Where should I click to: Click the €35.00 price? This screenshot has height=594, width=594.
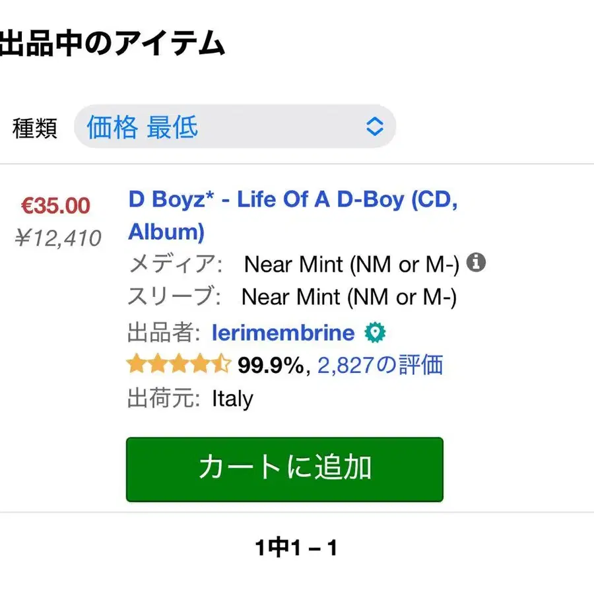click(x=55, y=205)
